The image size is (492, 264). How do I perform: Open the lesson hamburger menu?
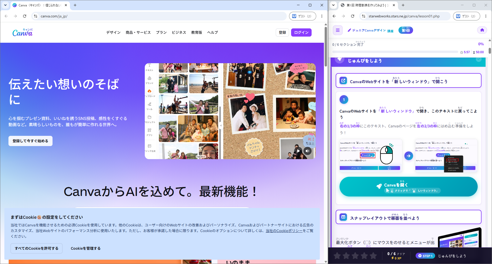pos(338,30)
